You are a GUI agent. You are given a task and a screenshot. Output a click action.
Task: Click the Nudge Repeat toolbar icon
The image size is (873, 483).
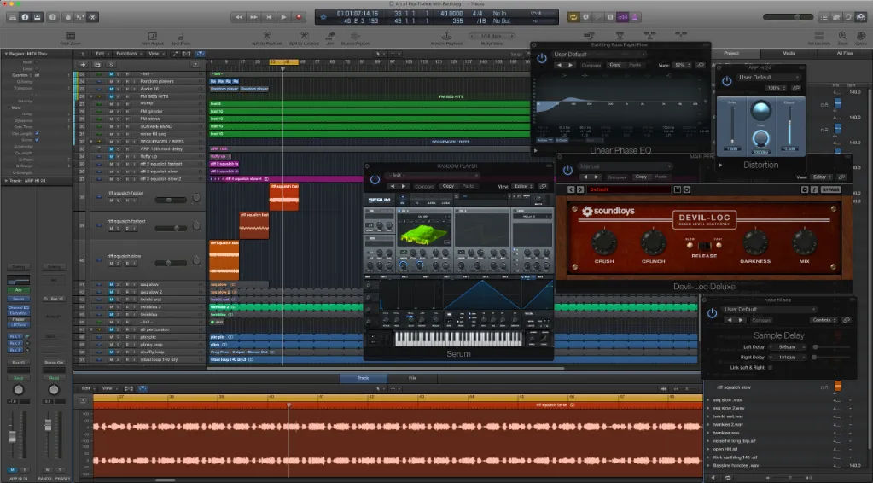tap(152, 38)
